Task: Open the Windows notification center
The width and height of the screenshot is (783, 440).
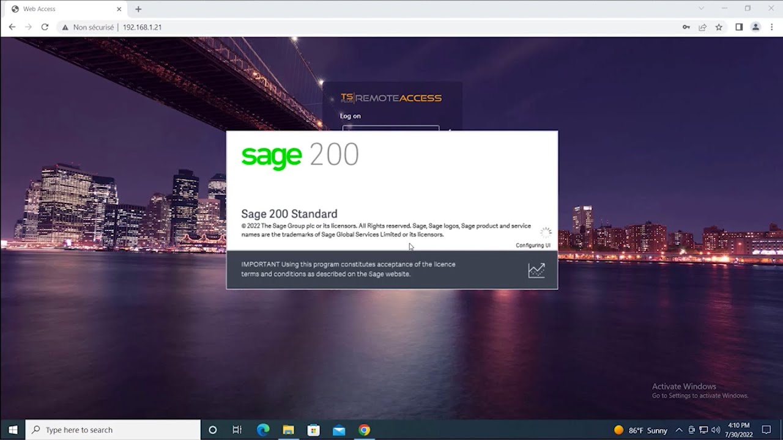Action: 766,430
